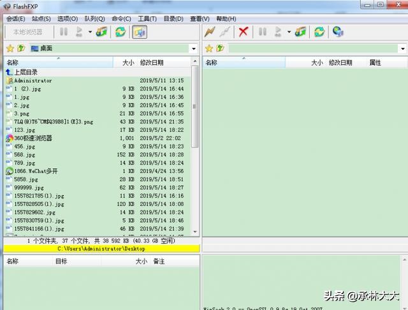The height and width of the screenshot is (310, 408).
Task: Click the Transfer queue play icon in right toolbar
Action: (278, 32)
